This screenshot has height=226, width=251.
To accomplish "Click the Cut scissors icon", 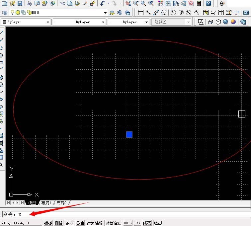I will click(x=62, y=4).
